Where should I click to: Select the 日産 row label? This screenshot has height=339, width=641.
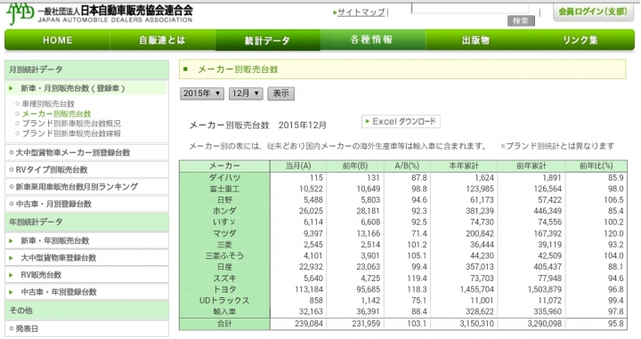pyautogui.click(x=224, y=267)
